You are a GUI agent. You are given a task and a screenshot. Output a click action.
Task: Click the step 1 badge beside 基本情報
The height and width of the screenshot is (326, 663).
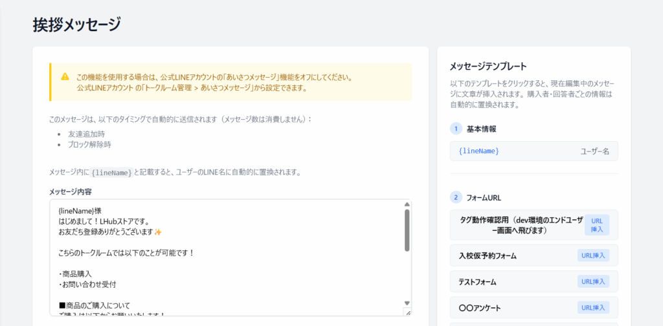[x=456, y=129]
